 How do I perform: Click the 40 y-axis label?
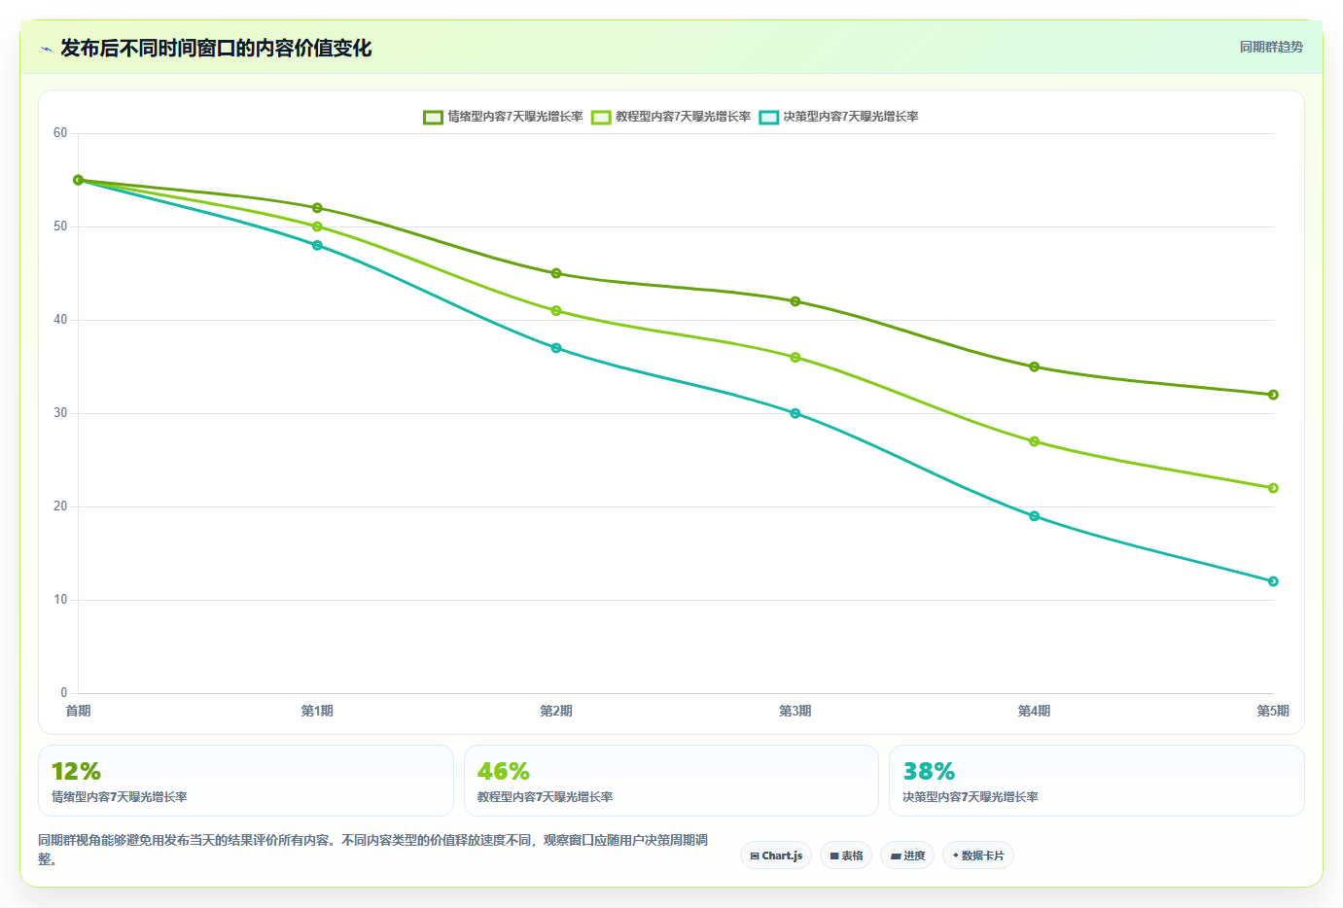click(60, 320)
